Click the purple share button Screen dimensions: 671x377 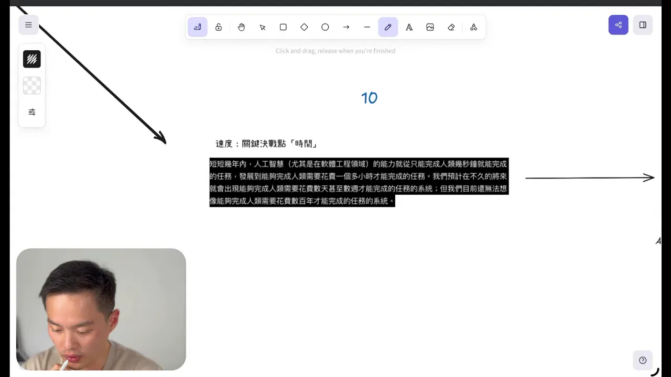coord(618,25)
